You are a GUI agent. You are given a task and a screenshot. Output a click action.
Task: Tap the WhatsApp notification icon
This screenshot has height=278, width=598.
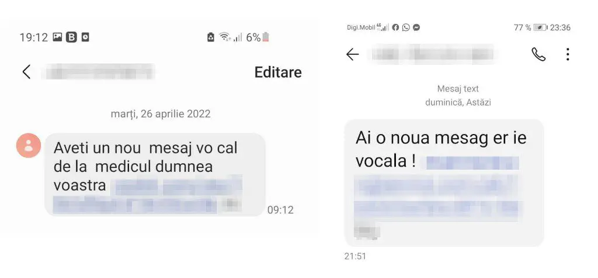(406, 27)
